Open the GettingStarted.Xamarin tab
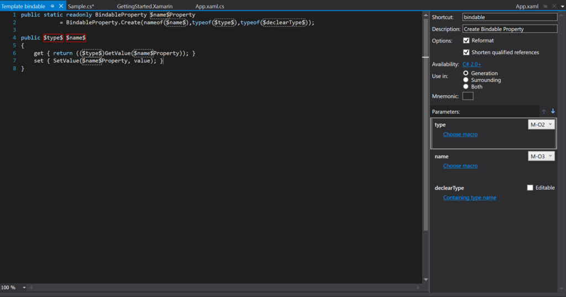 click(145, 6)
